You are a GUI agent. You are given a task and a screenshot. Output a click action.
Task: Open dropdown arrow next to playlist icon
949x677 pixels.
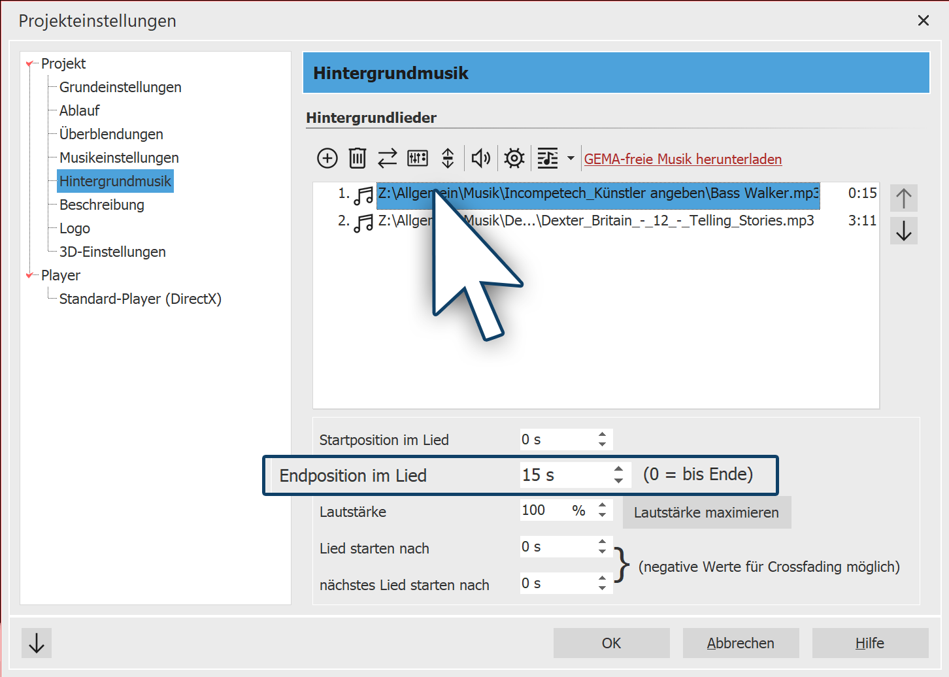(x=571, y=158)
